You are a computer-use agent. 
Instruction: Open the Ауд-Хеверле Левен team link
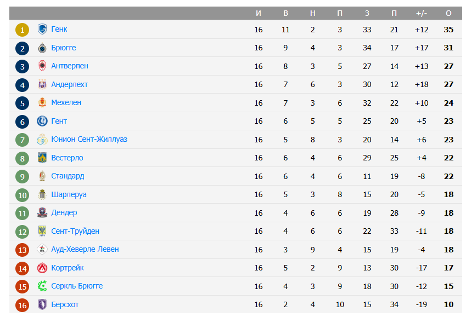tap(85, 250)
